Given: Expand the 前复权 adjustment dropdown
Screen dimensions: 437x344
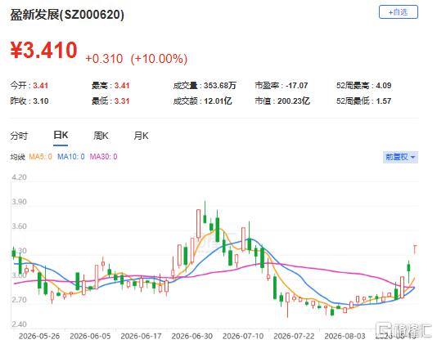Looking at the screenshot, I should 400,157.
